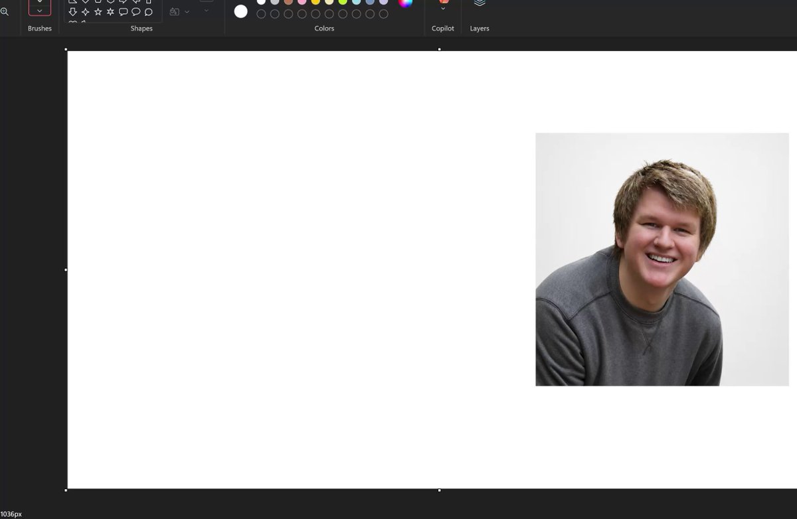Open the Layers panel icon
The width and height of the screenshot is (797, 519).
pyautogui.click(x=480, y=3)
